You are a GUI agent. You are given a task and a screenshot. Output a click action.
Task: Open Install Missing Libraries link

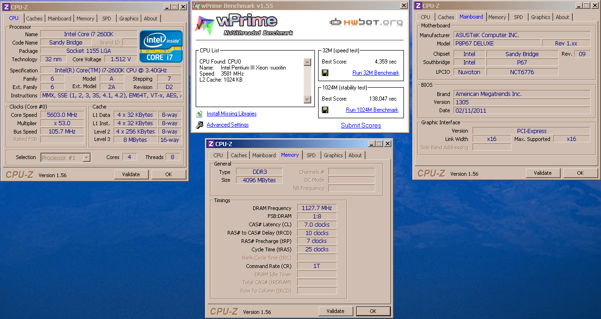click(231, 114)
